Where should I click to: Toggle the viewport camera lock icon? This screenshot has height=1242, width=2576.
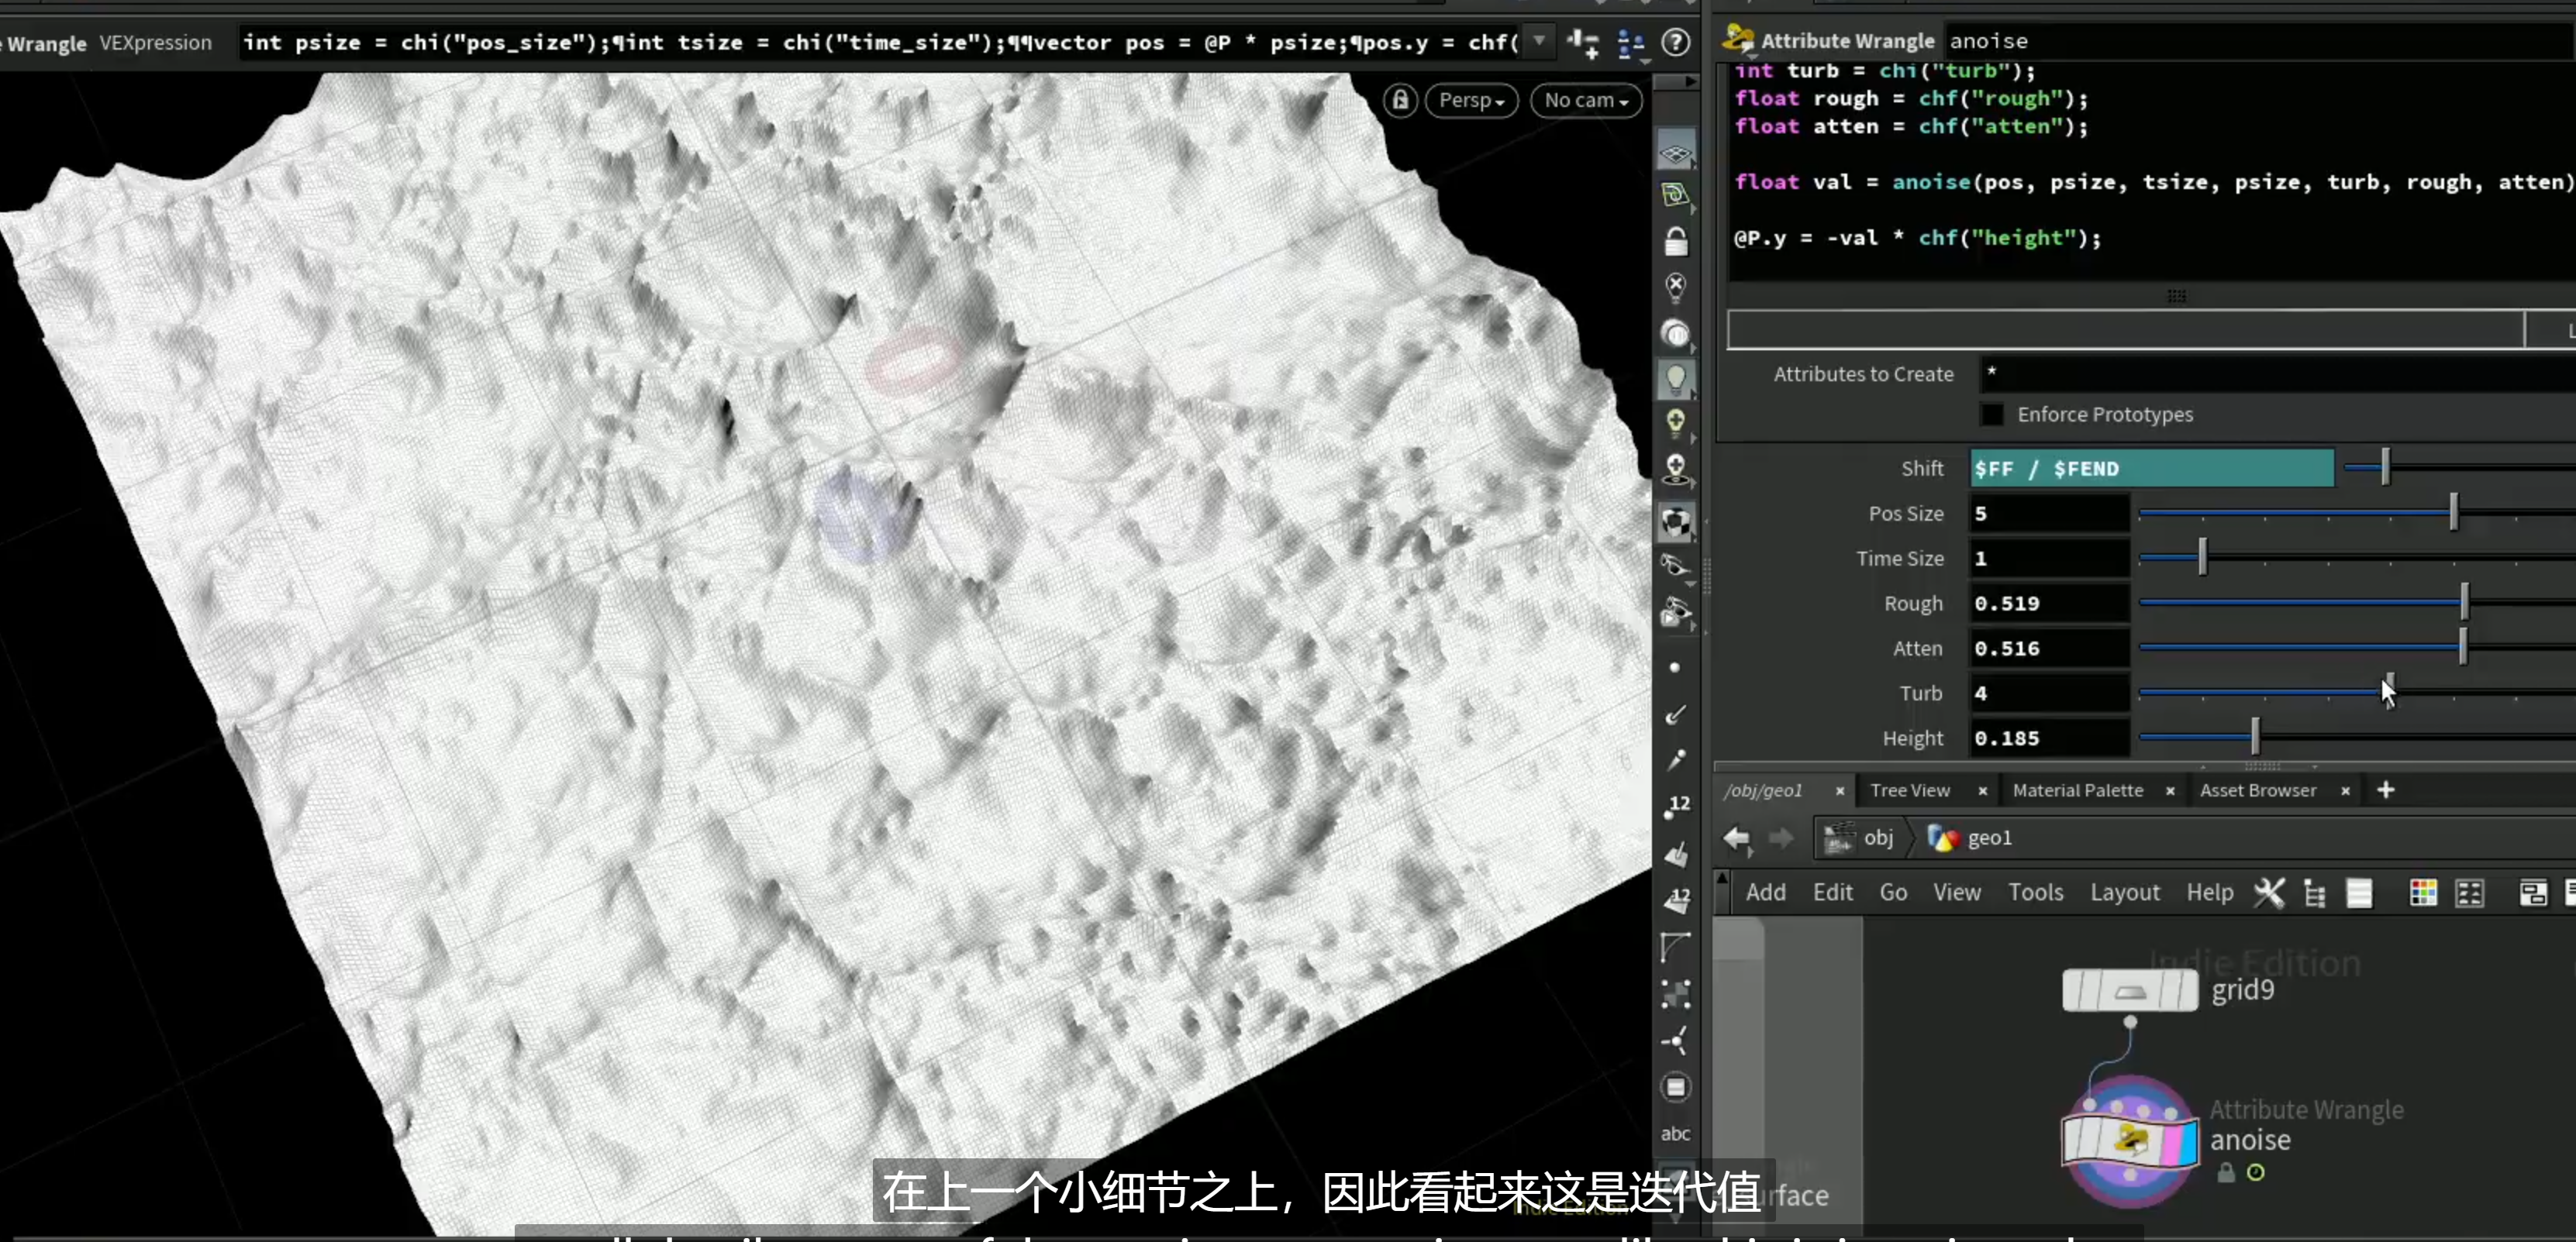[1400, 100]
